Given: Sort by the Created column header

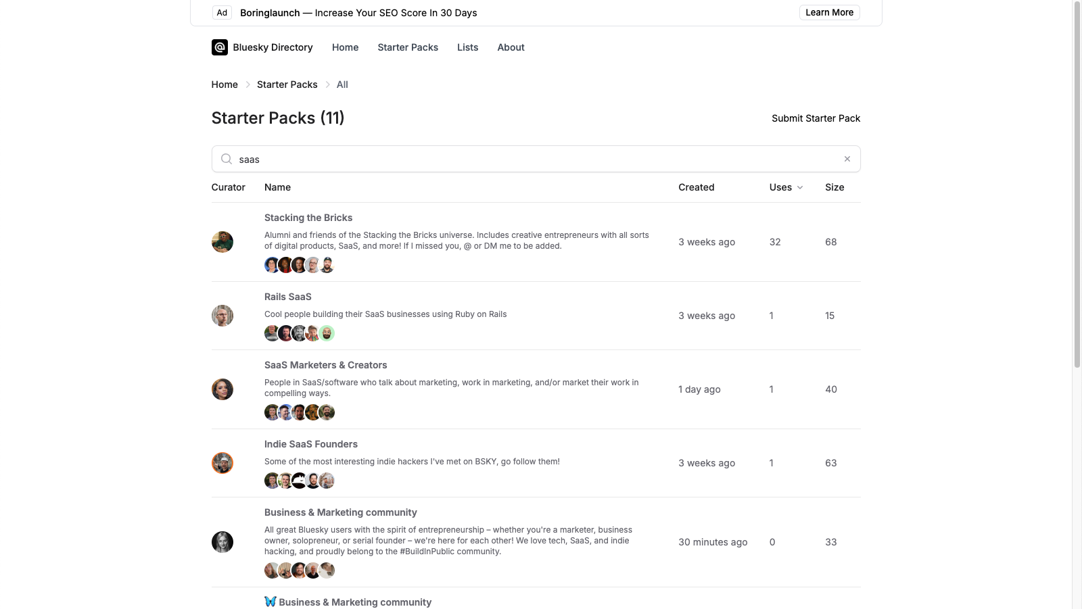Looking at the screenshot, I should (x=697, y=187).
